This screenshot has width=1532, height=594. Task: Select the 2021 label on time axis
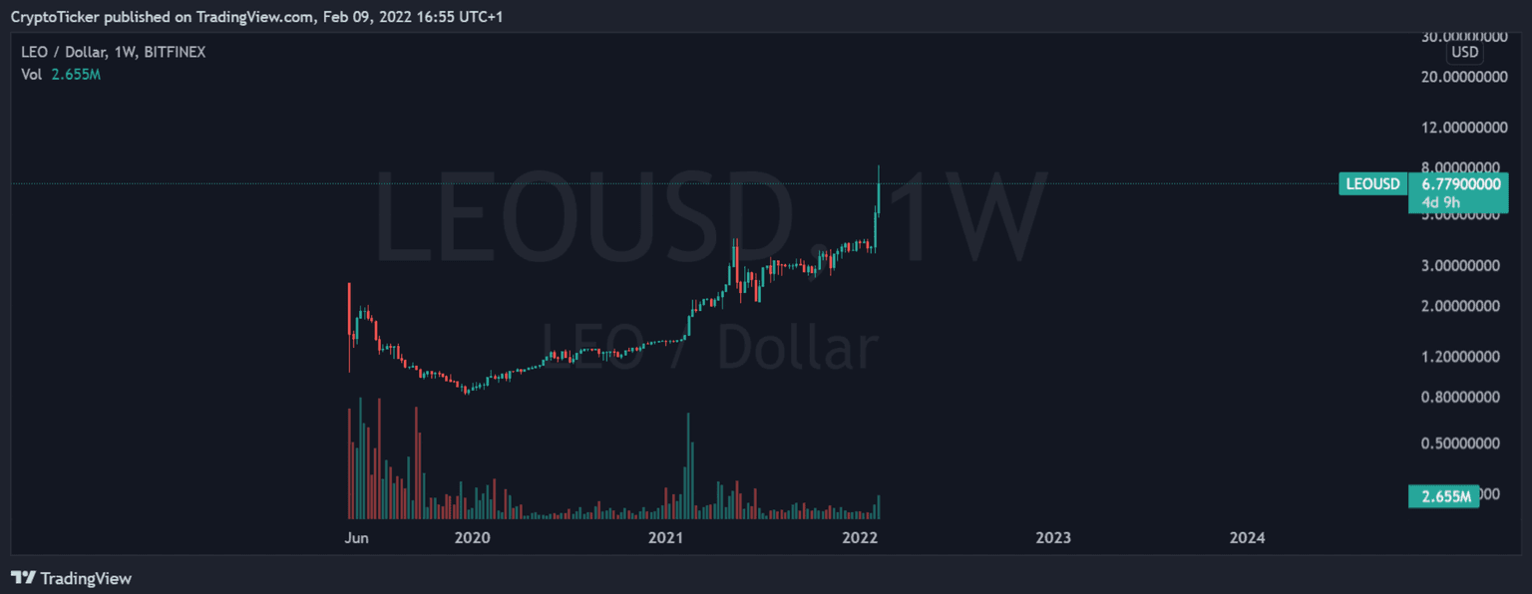click(x=665, y=538)
